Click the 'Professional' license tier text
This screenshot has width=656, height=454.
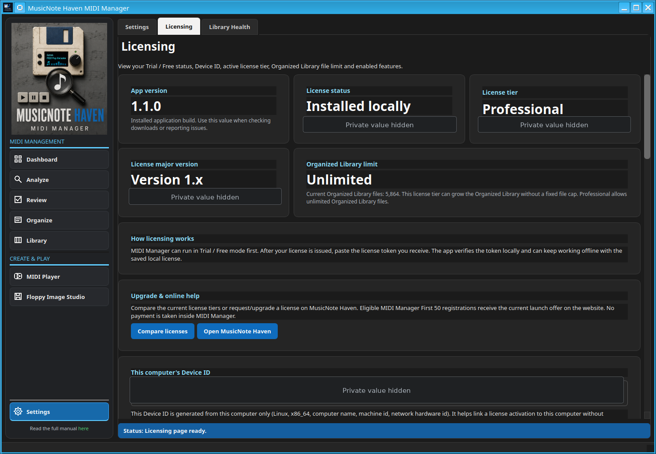click(x=523, y=109)
